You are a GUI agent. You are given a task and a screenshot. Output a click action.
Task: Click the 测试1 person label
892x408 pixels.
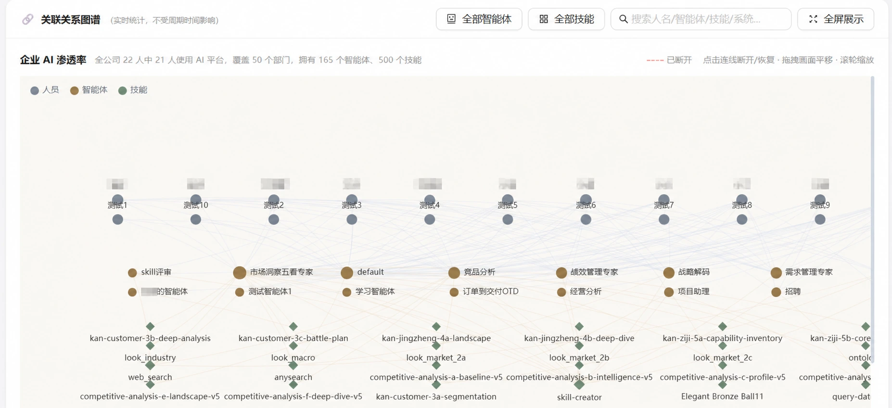coord(117,205)
